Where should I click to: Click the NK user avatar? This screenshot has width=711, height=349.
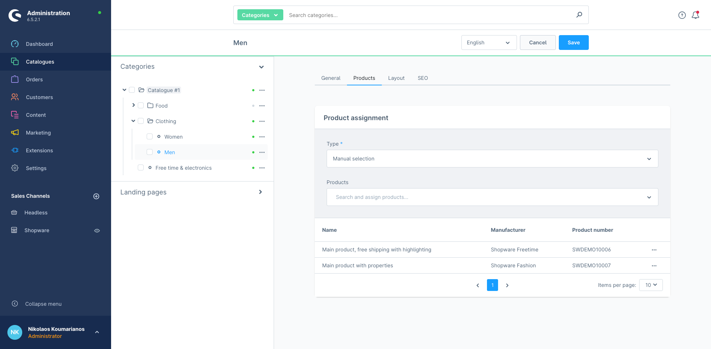coord(15,332)
